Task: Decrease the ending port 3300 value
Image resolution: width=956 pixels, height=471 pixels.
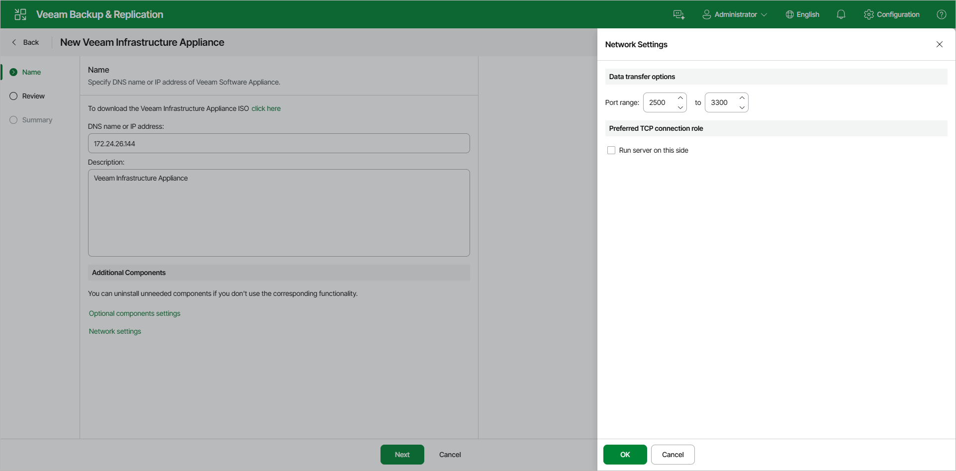Action: pos(742,106)
